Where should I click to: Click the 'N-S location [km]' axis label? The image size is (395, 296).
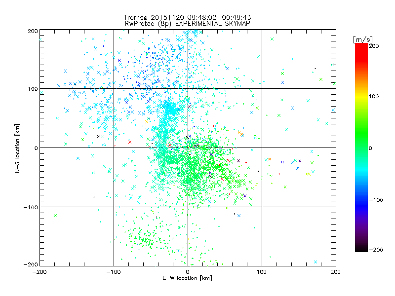pyautogui.click(x=17, y=148)
